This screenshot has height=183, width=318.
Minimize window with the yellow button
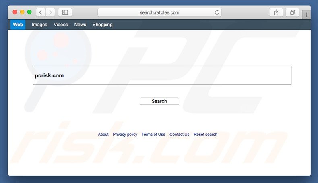[x=22, y=12]
